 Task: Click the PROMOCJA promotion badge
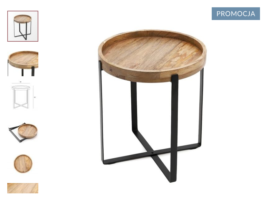(236, 14)
